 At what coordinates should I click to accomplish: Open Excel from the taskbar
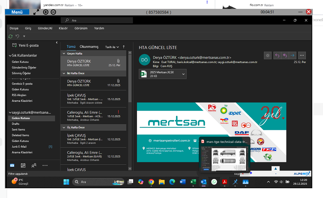pyautogui.click(x=193, y=182)
